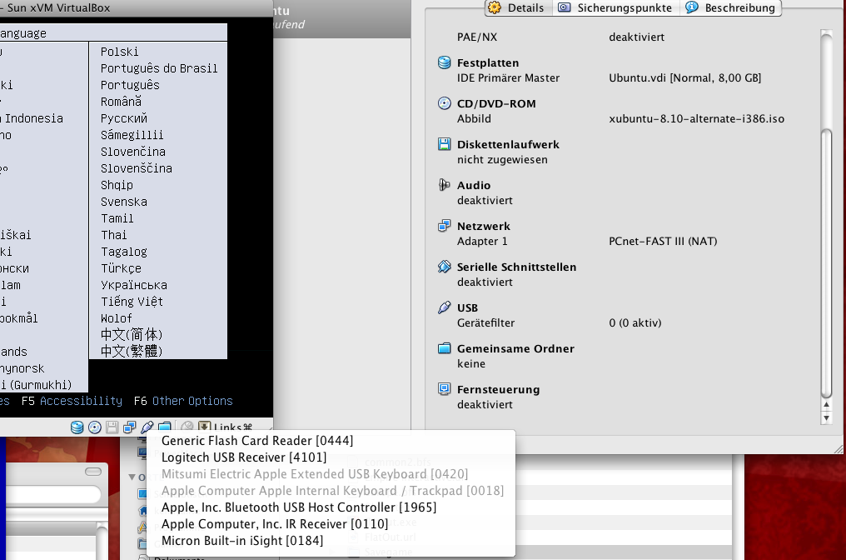Image resolution: width=846 pixels, height=560 pixels.
Task: Click the Audio speaker icon
Action: [x=444, y=185]
